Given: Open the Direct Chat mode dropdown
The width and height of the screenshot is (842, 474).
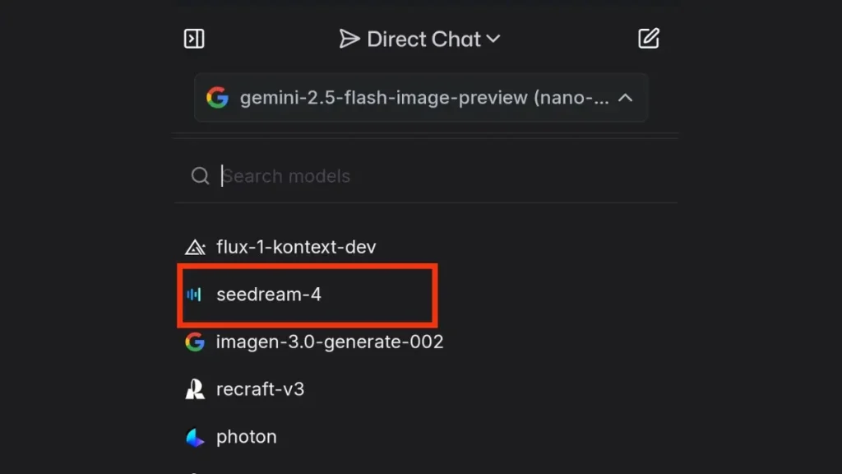Looking at the screenshot, I should point(493,38).
